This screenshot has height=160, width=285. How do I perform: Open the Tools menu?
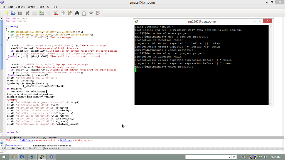[x=41, y=7]
